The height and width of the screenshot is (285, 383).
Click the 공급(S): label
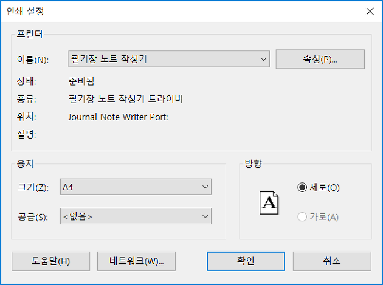coord(33,217)
